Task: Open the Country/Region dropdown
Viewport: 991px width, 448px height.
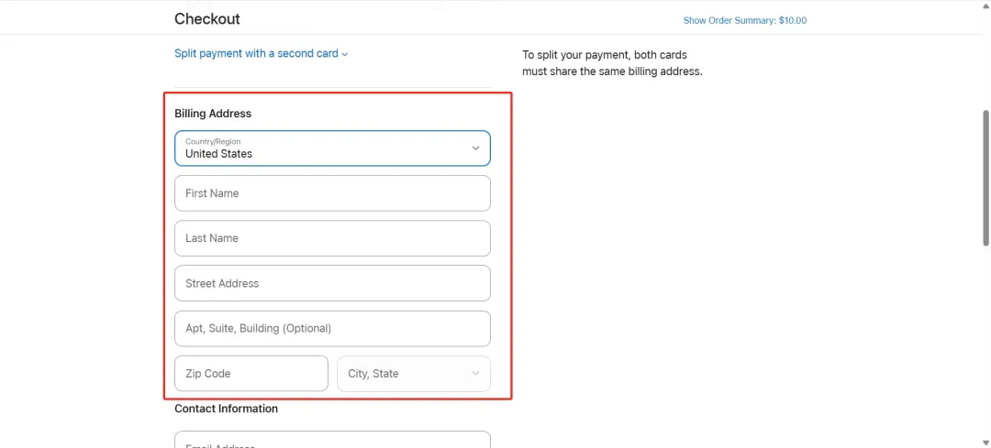Action: coord(332,148)
